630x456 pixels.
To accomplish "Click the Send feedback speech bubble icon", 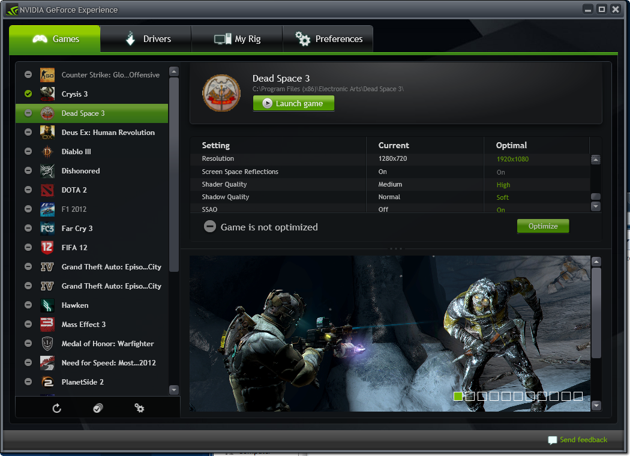I will [553, 440].
